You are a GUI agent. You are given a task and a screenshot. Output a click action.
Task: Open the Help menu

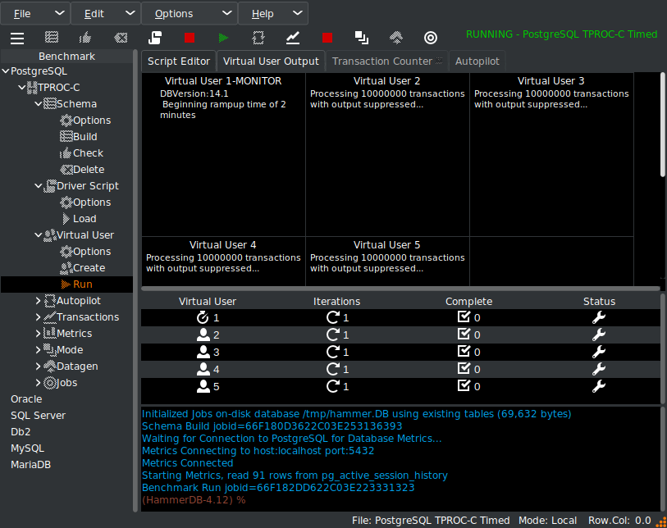(273, 14)
